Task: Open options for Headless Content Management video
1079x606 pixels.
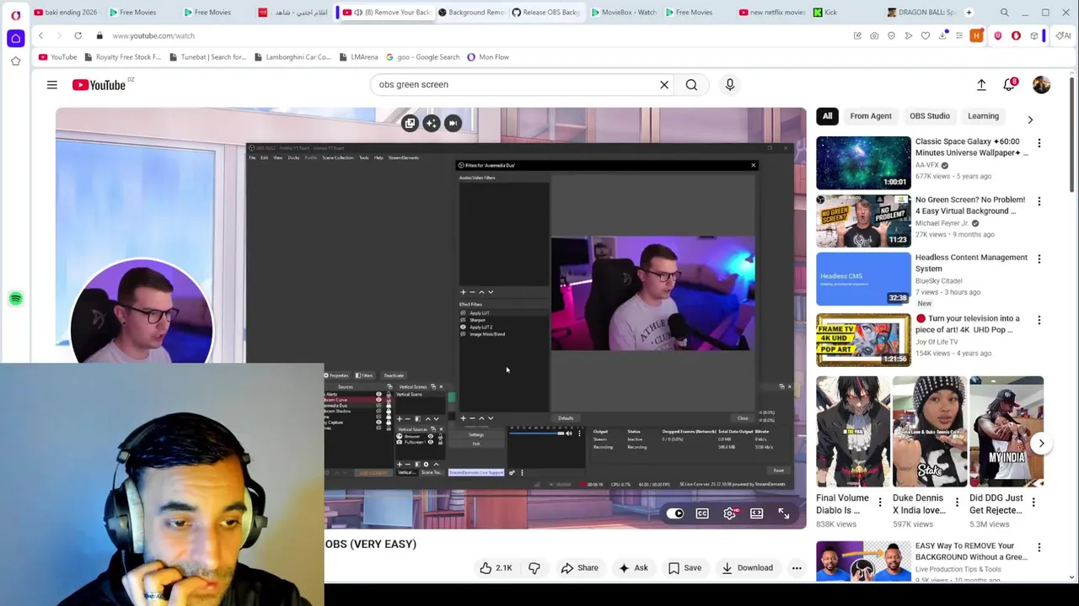Action: click(x=1039, y=260)
